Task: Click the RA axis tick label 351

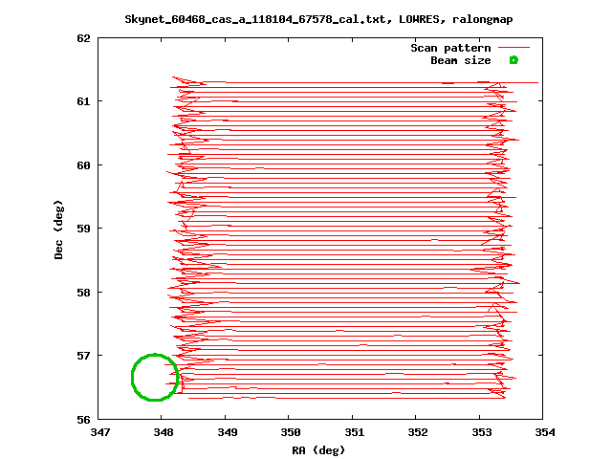Action: pyautogui.click(x=355, y=432)
